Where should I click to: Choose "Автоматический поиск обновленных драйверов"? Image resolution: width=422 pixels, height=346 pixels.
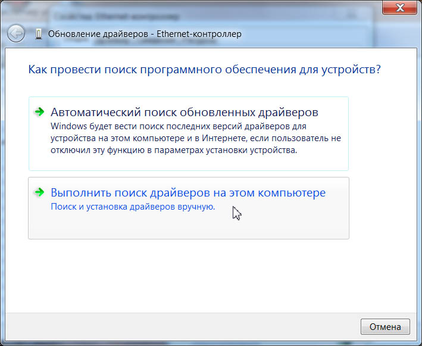click(x=189, y=133)
